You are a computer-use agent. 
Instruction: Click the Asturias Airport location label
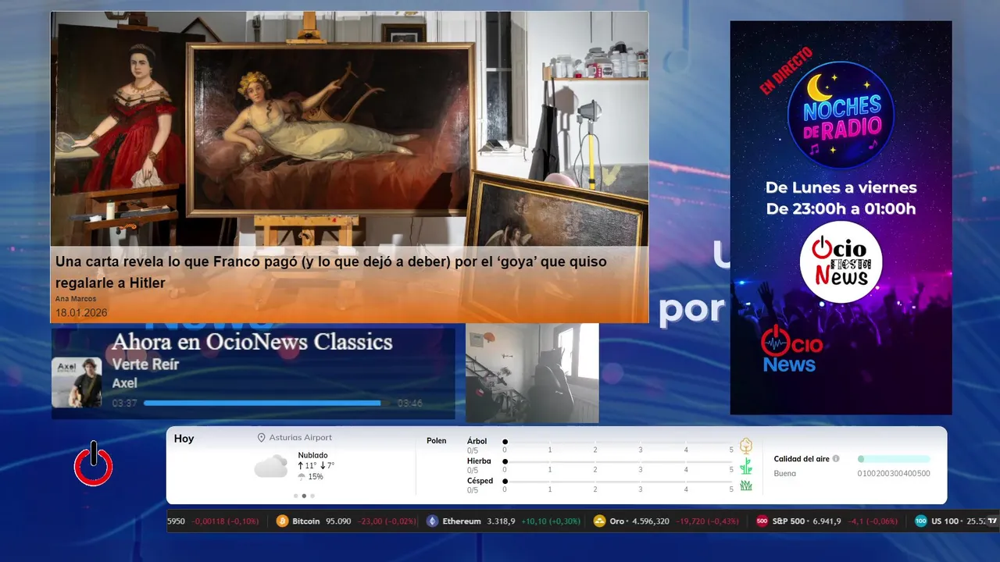[x=301, y=438]
